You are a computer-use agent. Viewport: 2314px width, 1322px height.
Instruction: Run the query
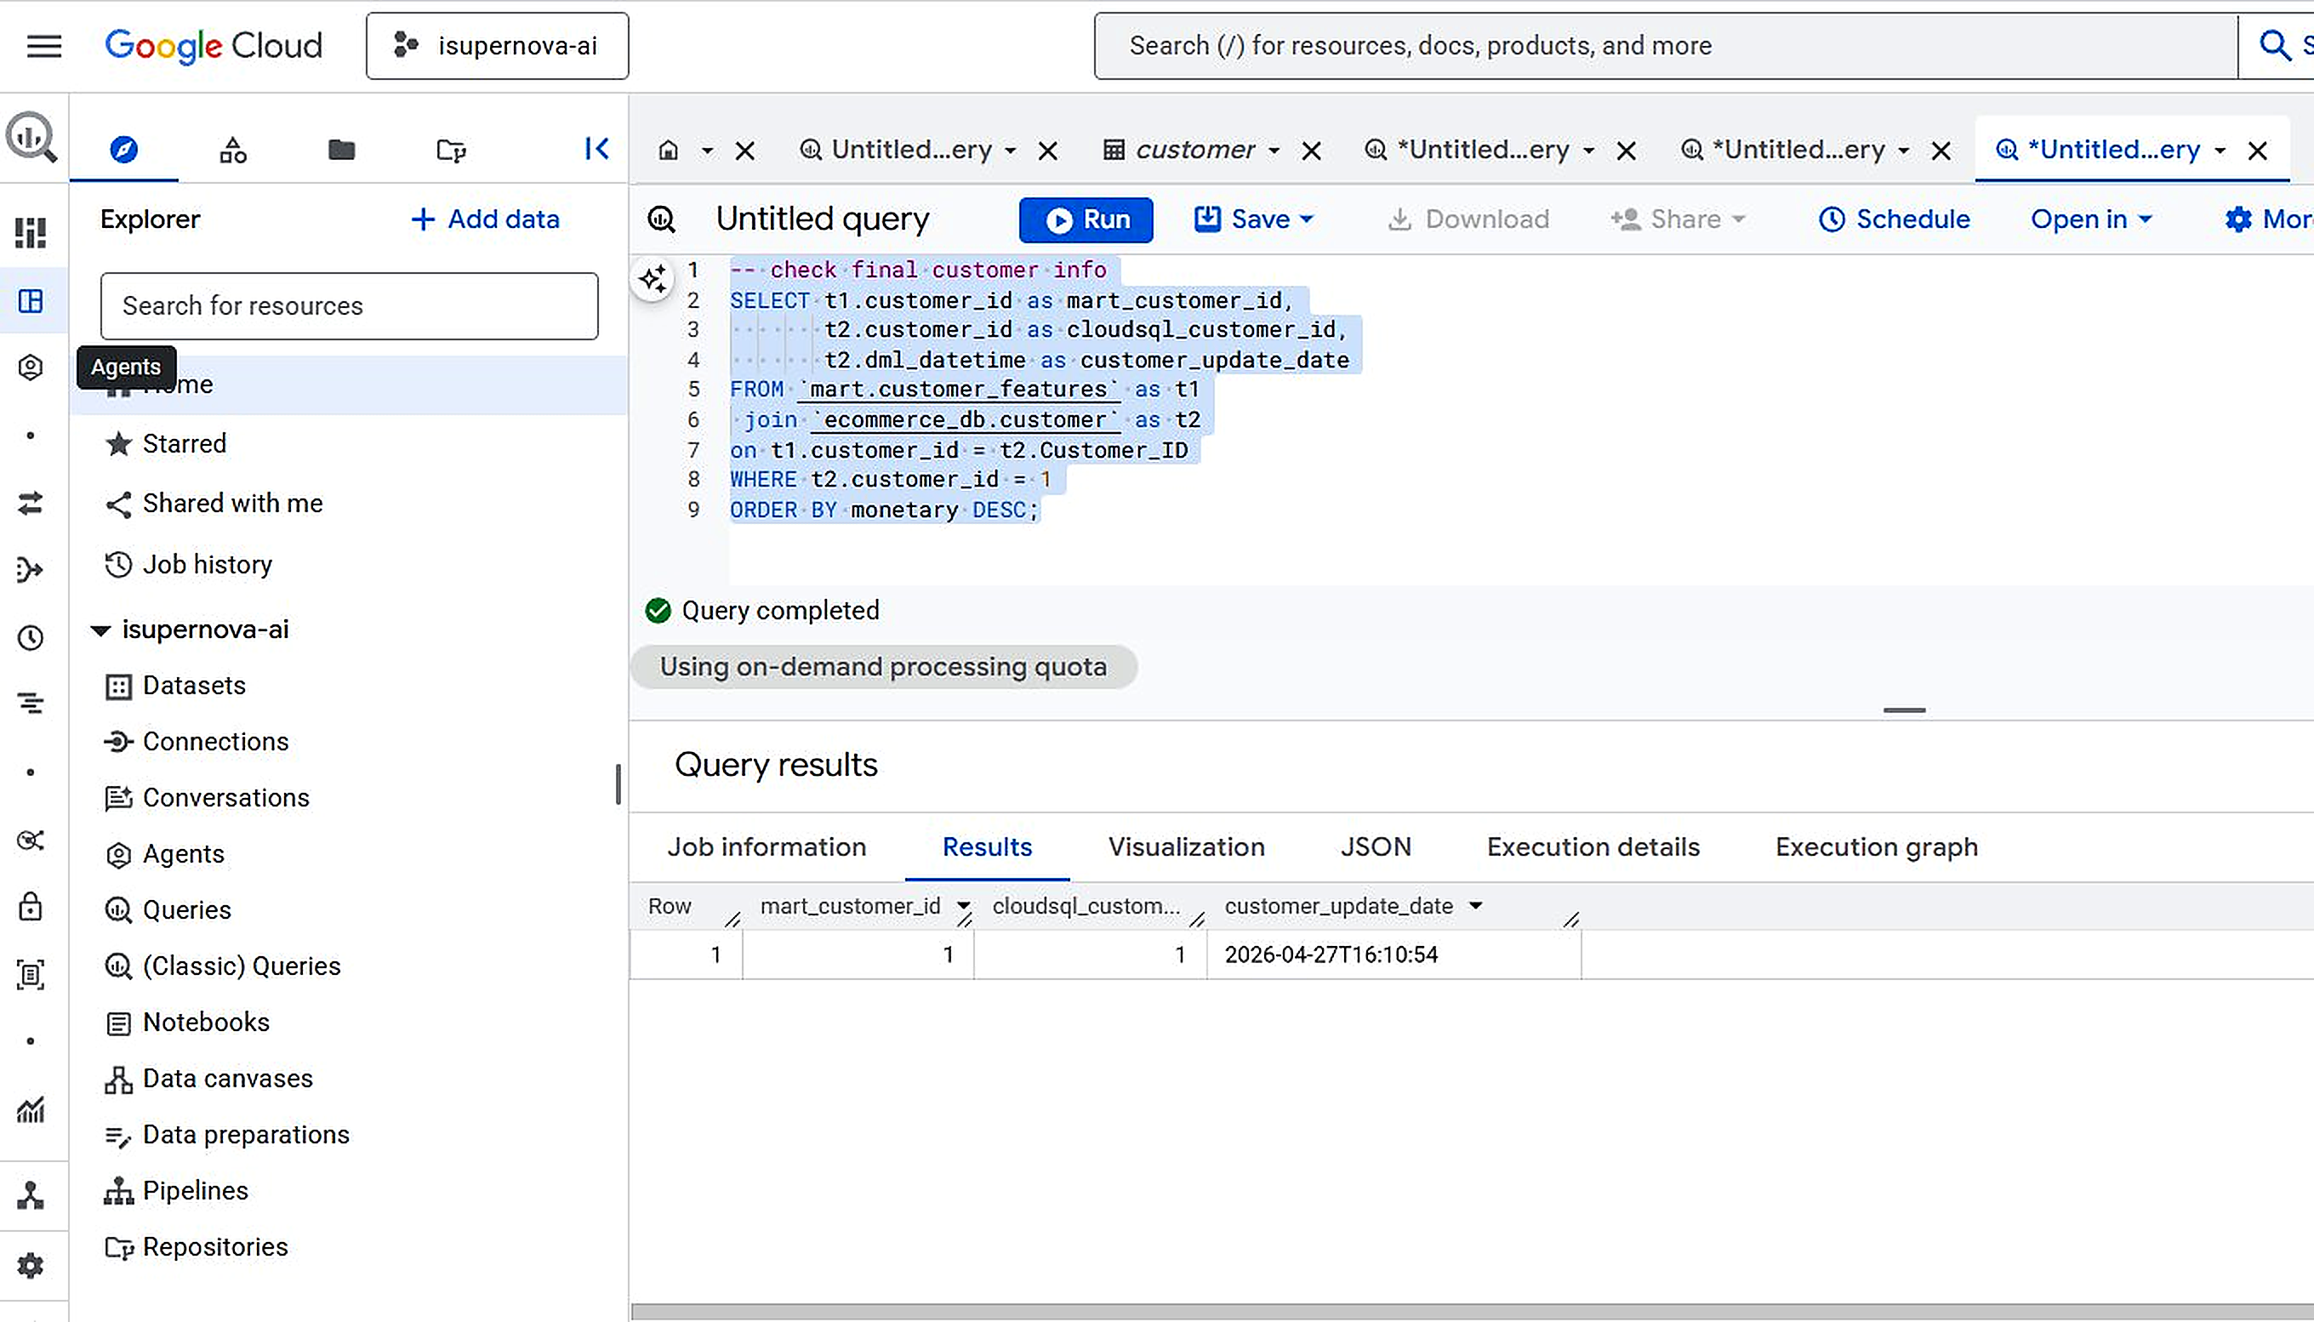click(x=1086, y=219)
